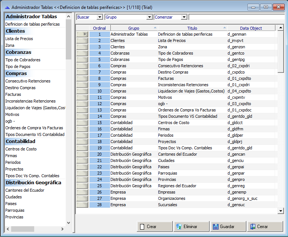Sort by the Titulo column header
The width and height of the screenshot is (288, 237).
[192, 28]
